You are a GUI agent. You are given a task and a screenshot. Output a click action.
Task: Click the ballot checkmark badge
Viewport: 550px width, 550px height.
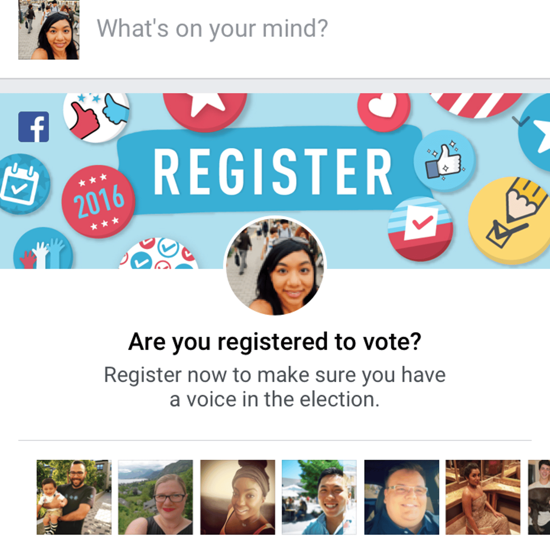pos(420,229)
